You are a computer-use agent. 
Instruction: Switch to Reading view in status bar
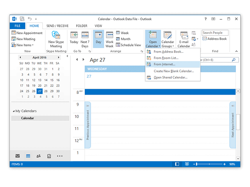[187, 164]
